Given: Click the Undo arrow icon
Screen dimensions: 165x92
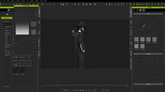Looking at the screenshot, I should (22, 4).
